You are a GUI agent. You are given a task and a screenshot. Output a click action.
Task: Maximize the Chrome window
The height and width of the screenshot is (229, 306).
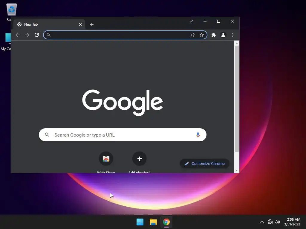point(219,21)
